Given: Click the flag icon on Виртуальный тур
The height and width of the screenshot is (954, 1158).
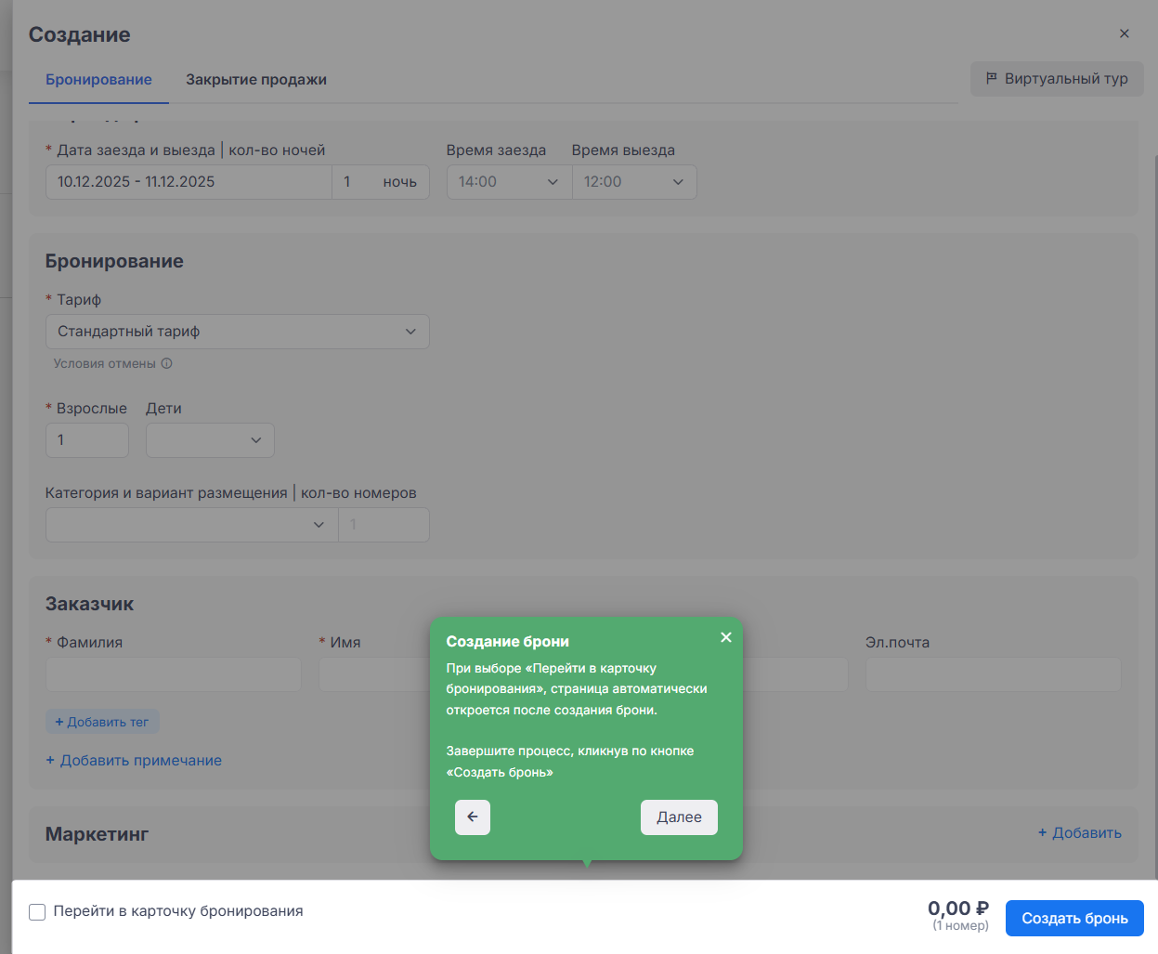Looking at the screenshot, I should point(992,79).
